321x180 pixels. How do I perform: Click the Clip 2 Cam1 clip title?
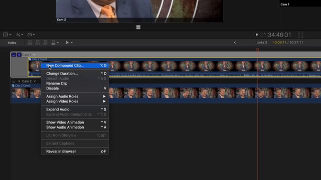click(x=40, y=59)
